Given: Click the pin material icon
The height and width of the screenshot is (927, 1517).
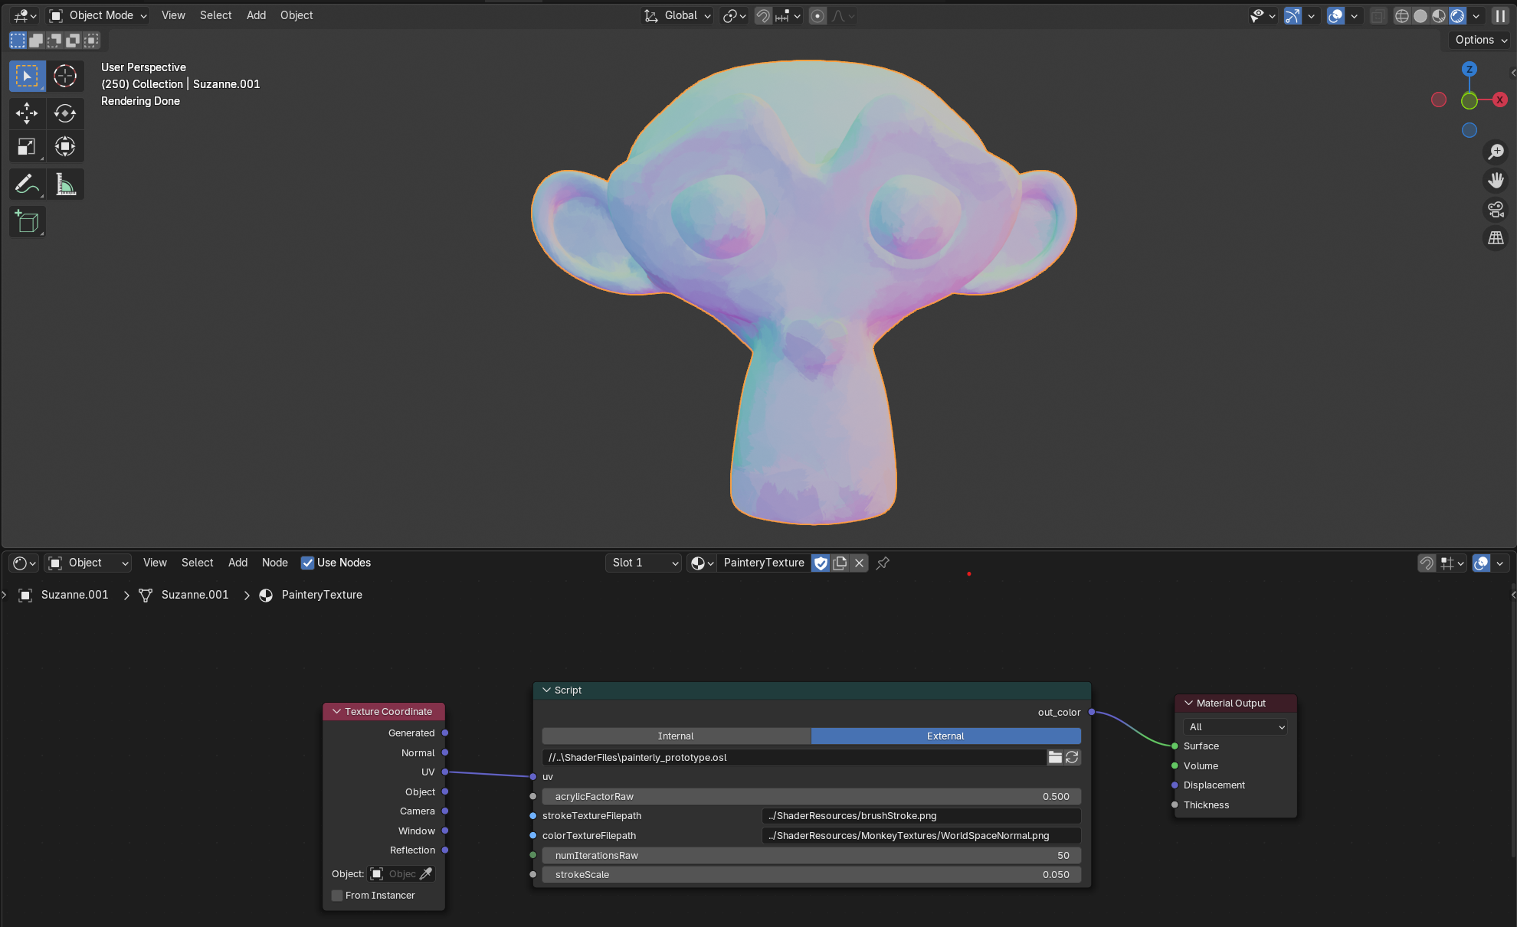Looking at the screenshot, I should pyautogui.click(x=883, y=563).
